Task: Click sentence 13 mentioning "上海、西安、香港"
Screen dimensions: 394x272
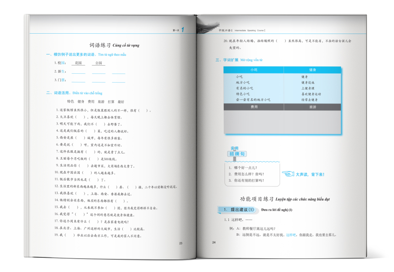Action: pyautogui.click(x=93, y=194)
